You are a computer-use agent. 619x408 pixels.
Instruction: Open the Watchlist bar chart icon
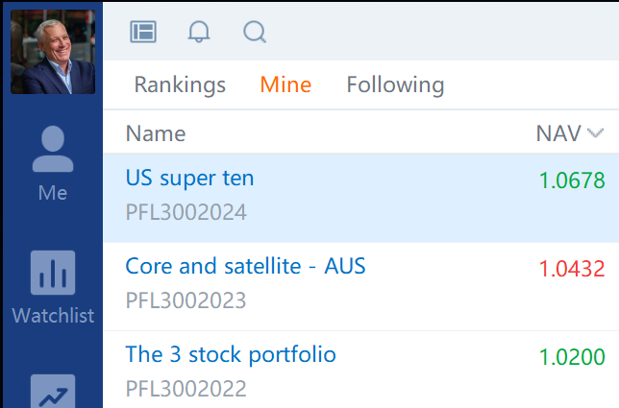[x=53, y=273]
